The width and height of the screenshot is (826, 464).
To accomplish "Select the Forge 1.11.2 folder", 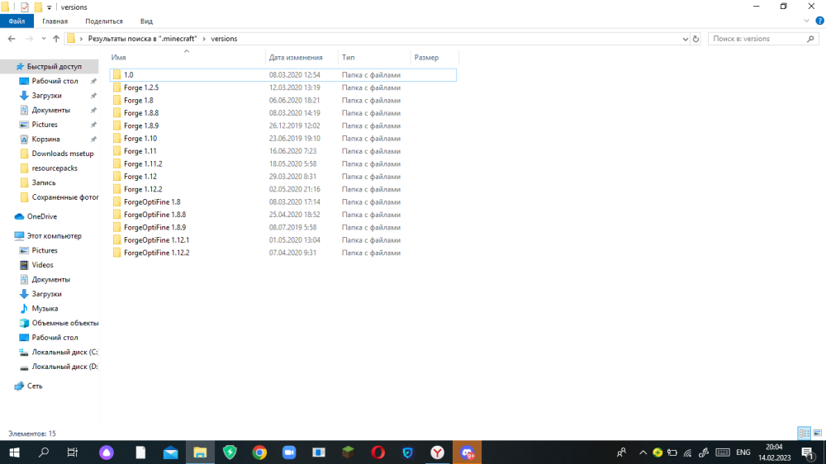I will 282,163.
